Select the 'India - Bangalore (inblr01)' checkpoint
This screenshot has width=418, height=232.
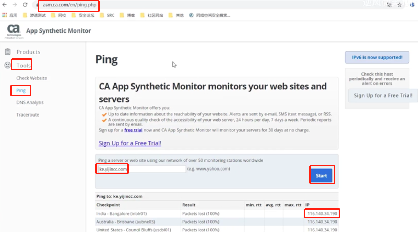coord(122,214)
